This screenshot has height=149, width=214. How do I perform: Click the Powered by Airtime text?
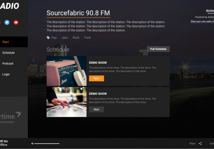[x=204, y=17]
